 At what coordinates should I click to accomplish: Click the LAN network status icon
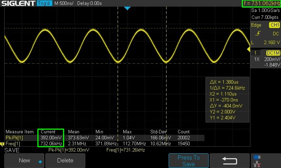[257, 164]
